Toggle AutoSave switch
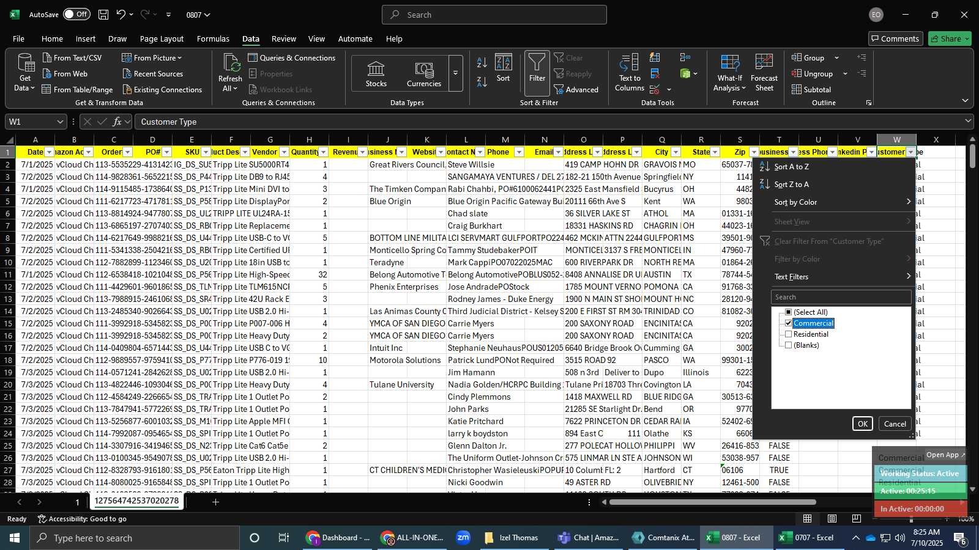Image resolution: width=979 pixels, height=550 pixels. coord(76,15)
